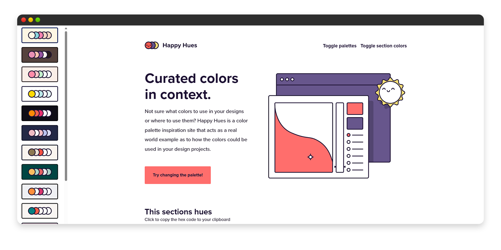Choose the light grey palette with orange circle
The height and width of the screenshot is (250, 501).
coord(40,191)
